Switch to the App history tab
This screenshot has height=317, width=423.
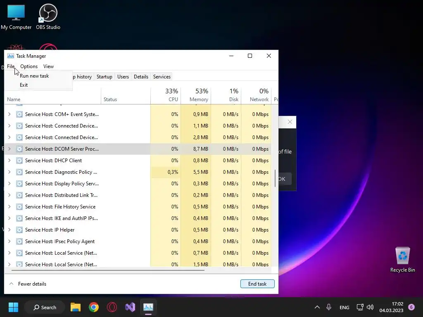point(82,77)
